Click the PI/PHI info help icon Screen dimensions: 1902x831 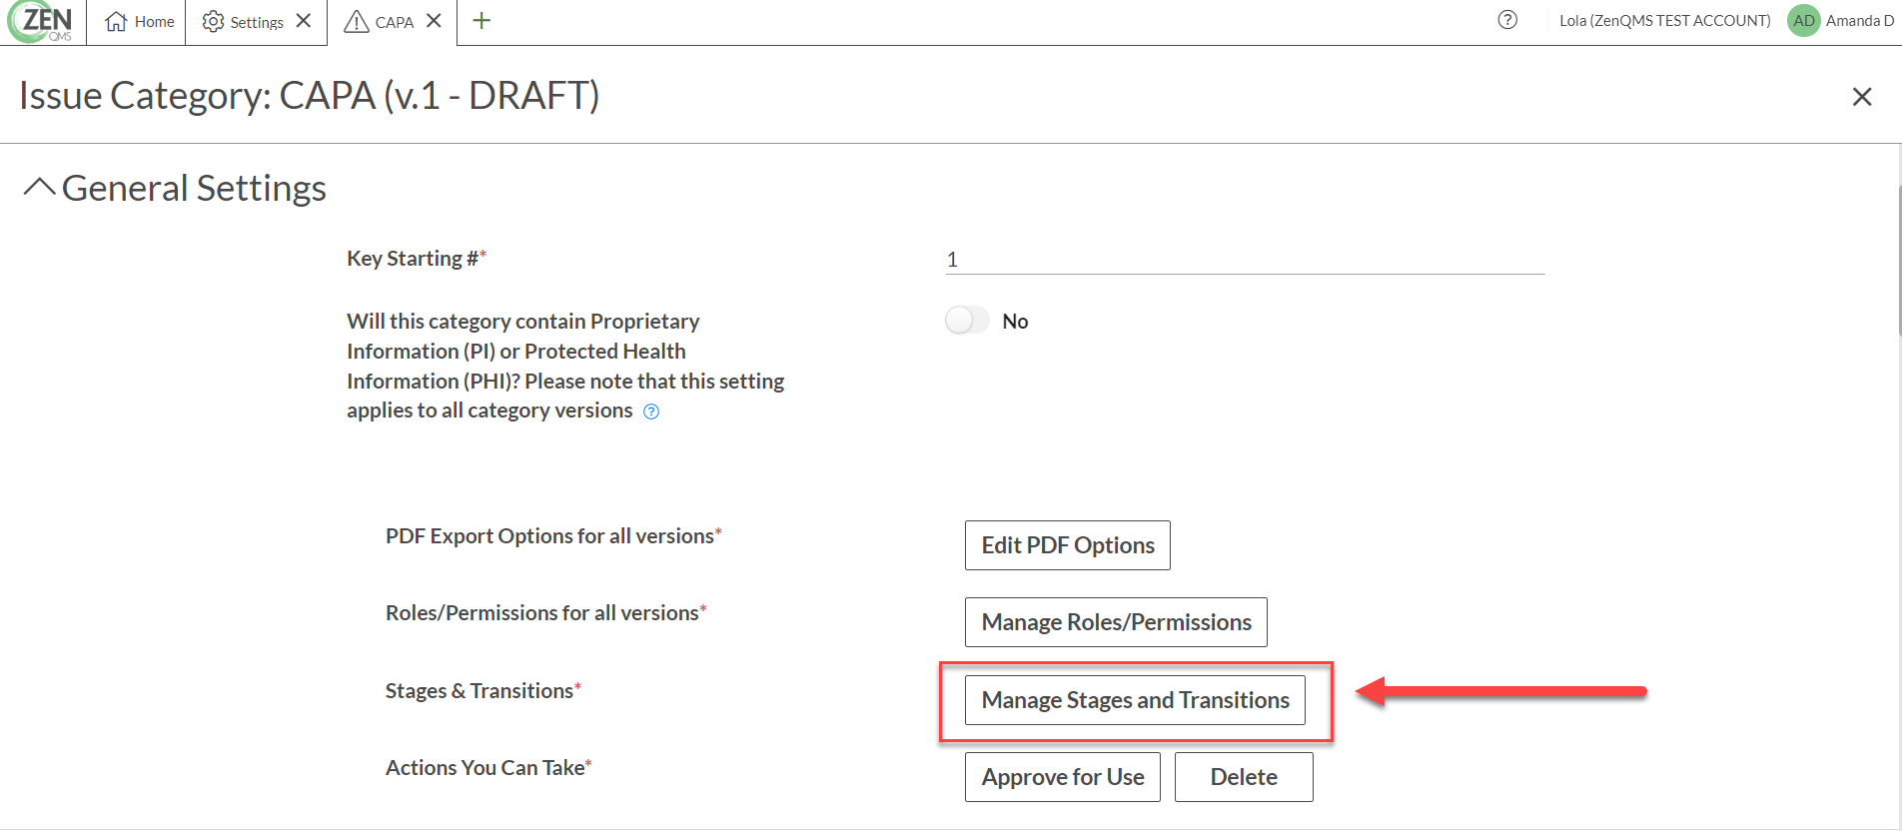click(x=651, y=412)
